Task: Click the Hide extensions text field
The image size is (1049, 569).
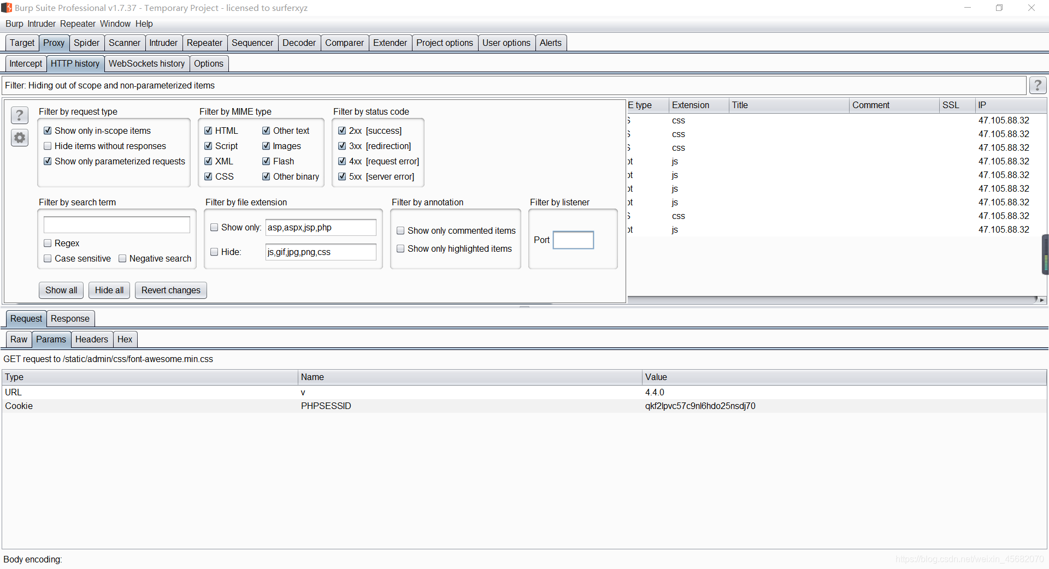Action: (321, 252)
